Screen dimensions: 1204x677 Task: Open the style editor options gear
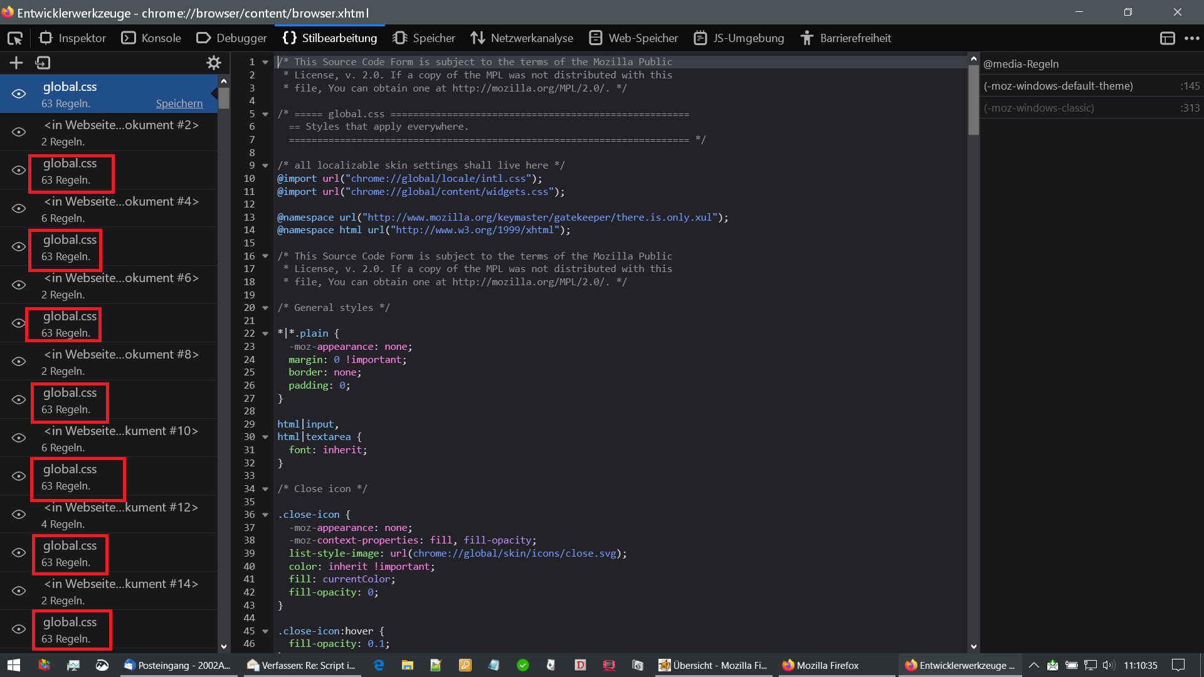pyautogui.click(x=214, y=63)
